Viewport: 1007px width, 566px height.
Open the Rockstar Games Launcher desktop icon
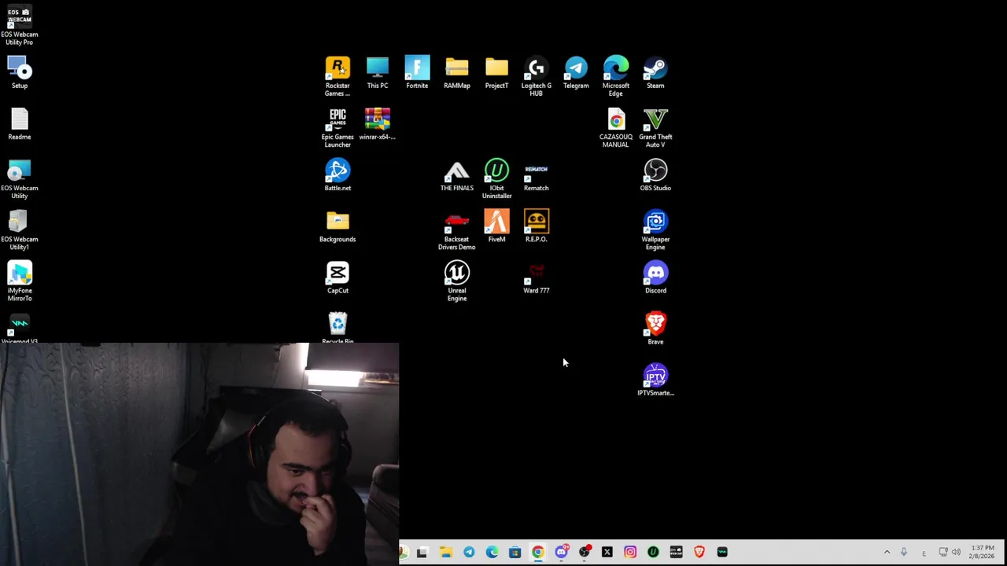click(338, 76)
